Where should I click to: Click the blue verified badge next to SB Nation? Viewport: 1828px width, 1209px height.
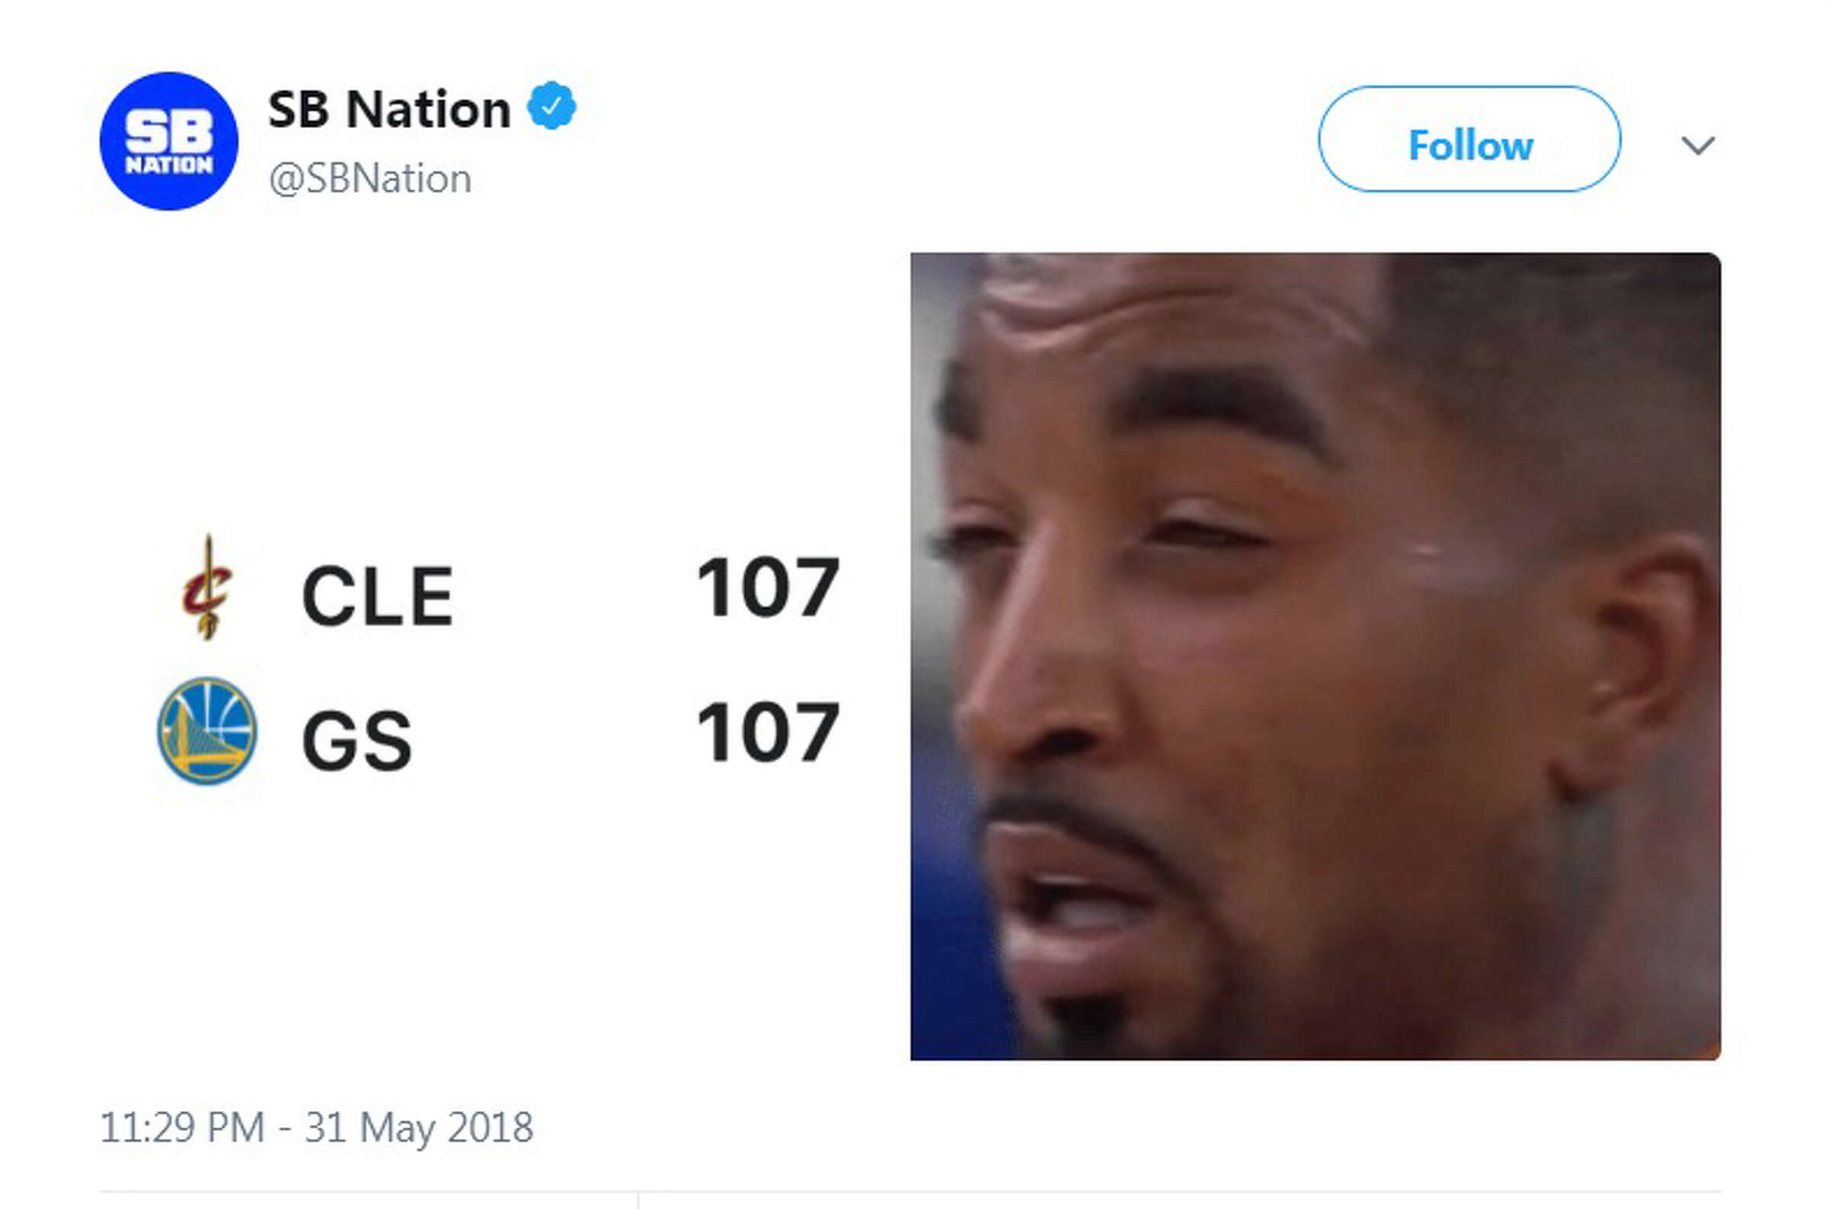tap(551, 108)
